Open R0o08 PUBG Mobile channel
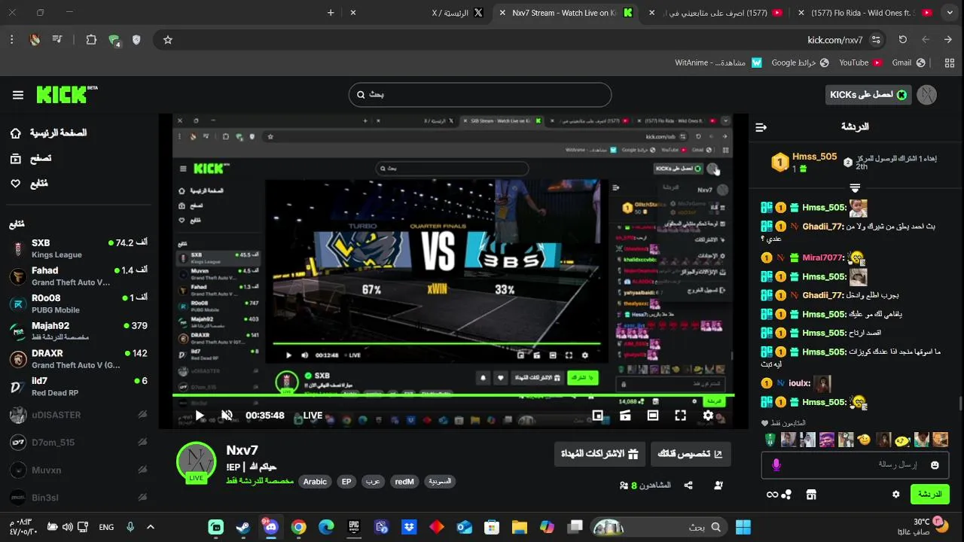 point(78,303)
